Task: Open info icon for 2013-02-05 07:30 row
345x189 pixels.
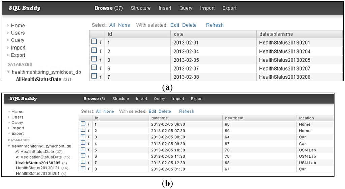Action: 89,130
